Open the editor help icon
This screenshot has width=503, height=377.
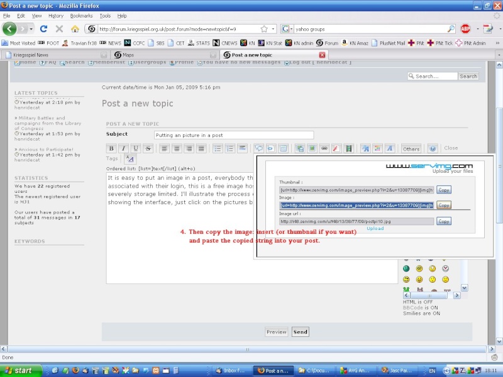[x=433, y=148]
